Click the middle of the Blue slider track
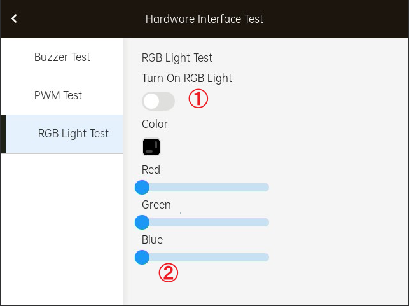The height and width of the screenshot is (306, 409). 202,257
